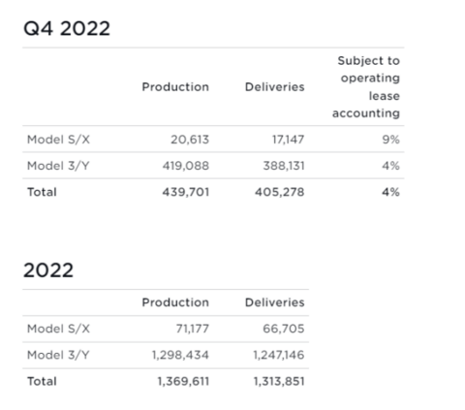
Task: Click the Q4 2022 heading
Action: [x=67, y=28]
